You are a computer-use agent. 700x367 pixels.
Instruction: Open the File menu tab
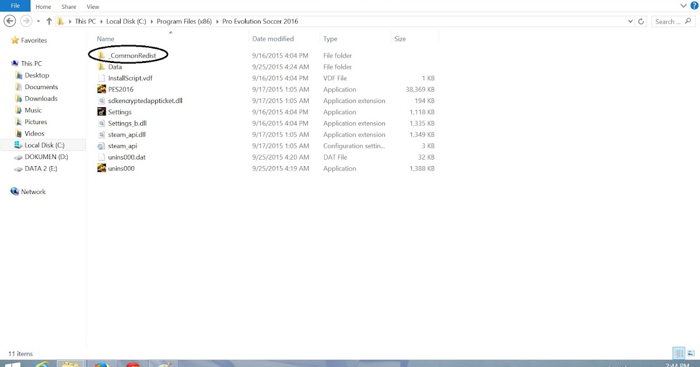coord(15,6)
